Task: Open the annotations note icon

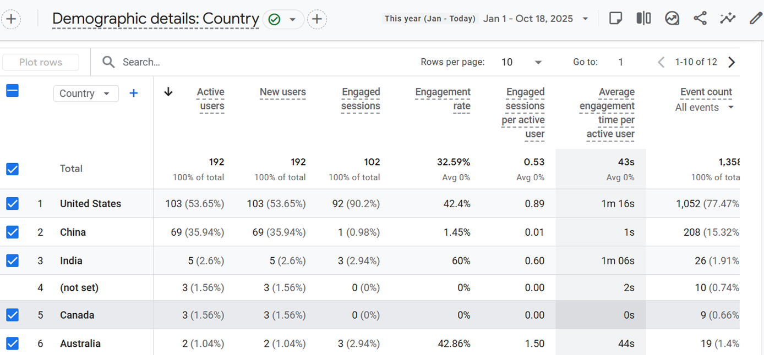Action: (x=615, y=19)
